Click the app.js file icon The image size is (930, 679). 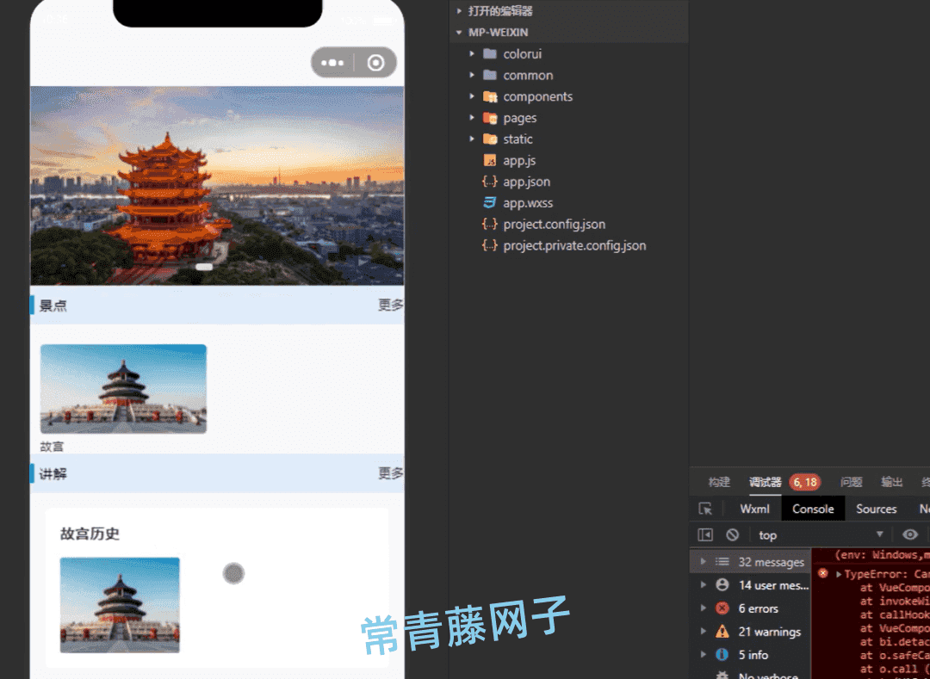click(x=490, y=161)
